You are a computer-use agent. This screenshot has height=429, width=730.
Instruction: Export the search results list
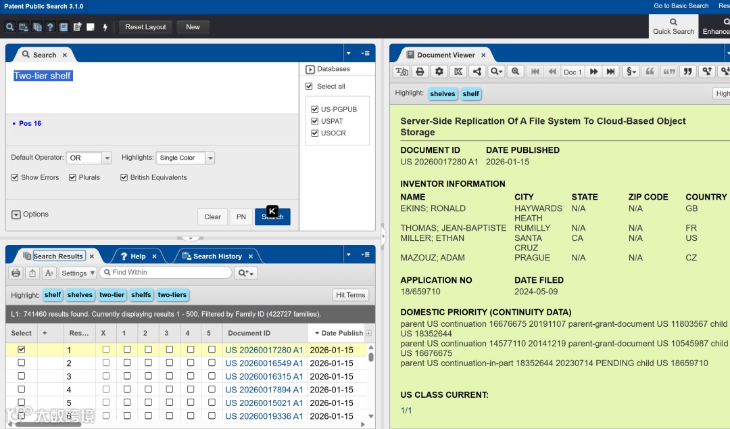point(32,273)
